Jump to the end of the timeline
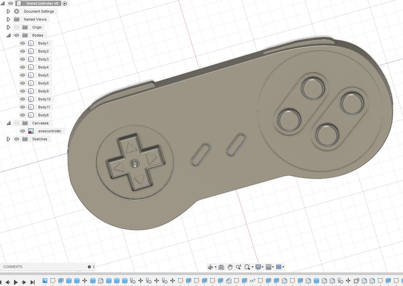This screenshot has height=286, width=403. coord(32,282)
